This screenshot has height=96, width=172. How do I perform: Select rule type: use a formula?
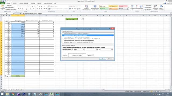[x=88, y=42]
